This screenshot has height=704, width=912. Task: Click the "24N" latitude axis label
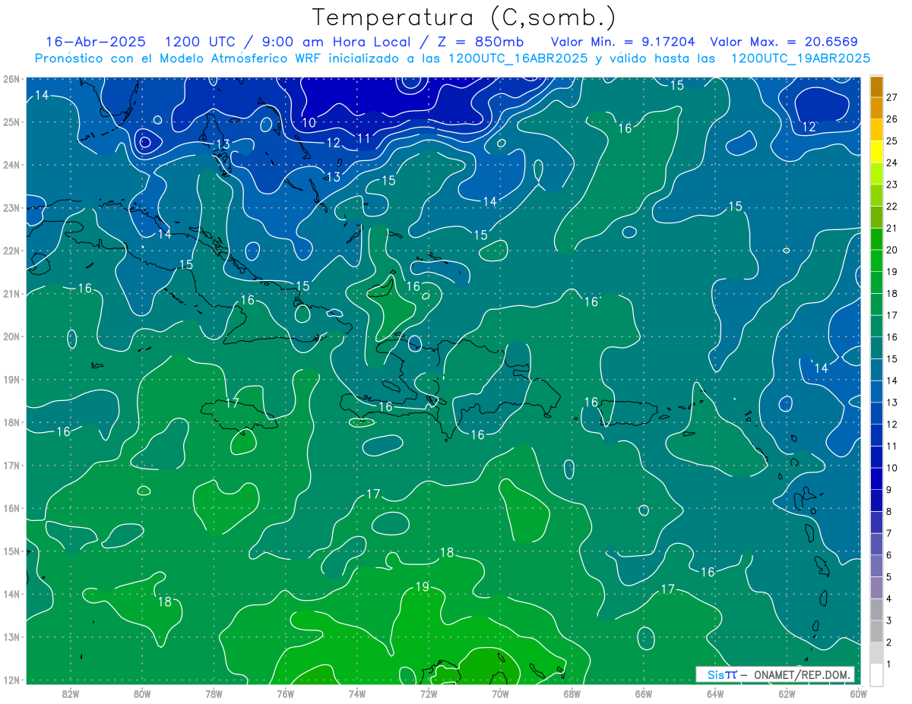click(x=11, y=165)
